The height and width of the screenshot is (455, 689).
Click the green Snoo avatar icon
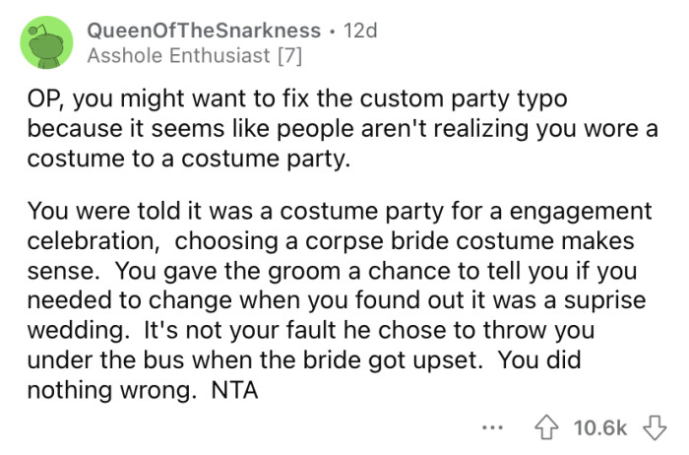tap(45, 43)
